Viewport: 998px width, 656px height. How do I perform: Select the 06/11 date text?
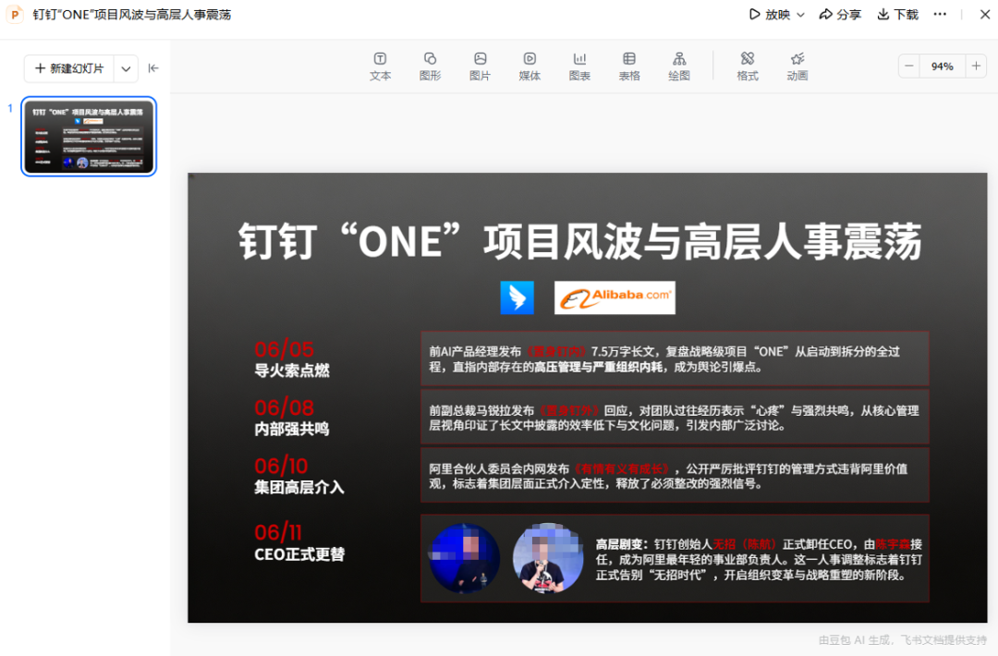tap(277, 532)
